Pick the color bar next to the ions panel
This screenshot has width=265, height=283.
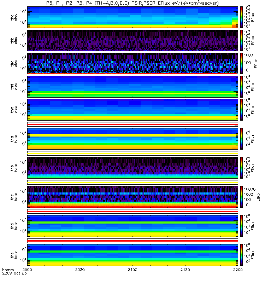click(x=241, y=255)
